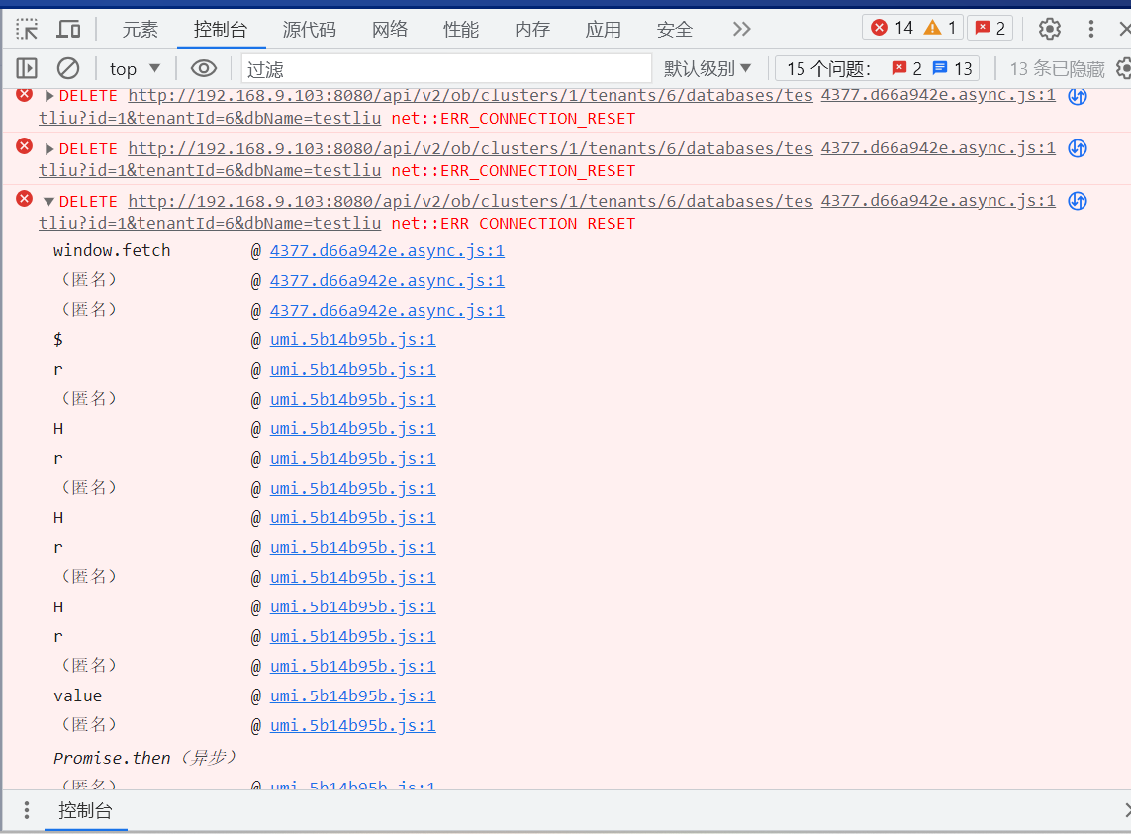Show the console sidebar panel icon
Screen dimensions: 1131x834
point(27,68)
